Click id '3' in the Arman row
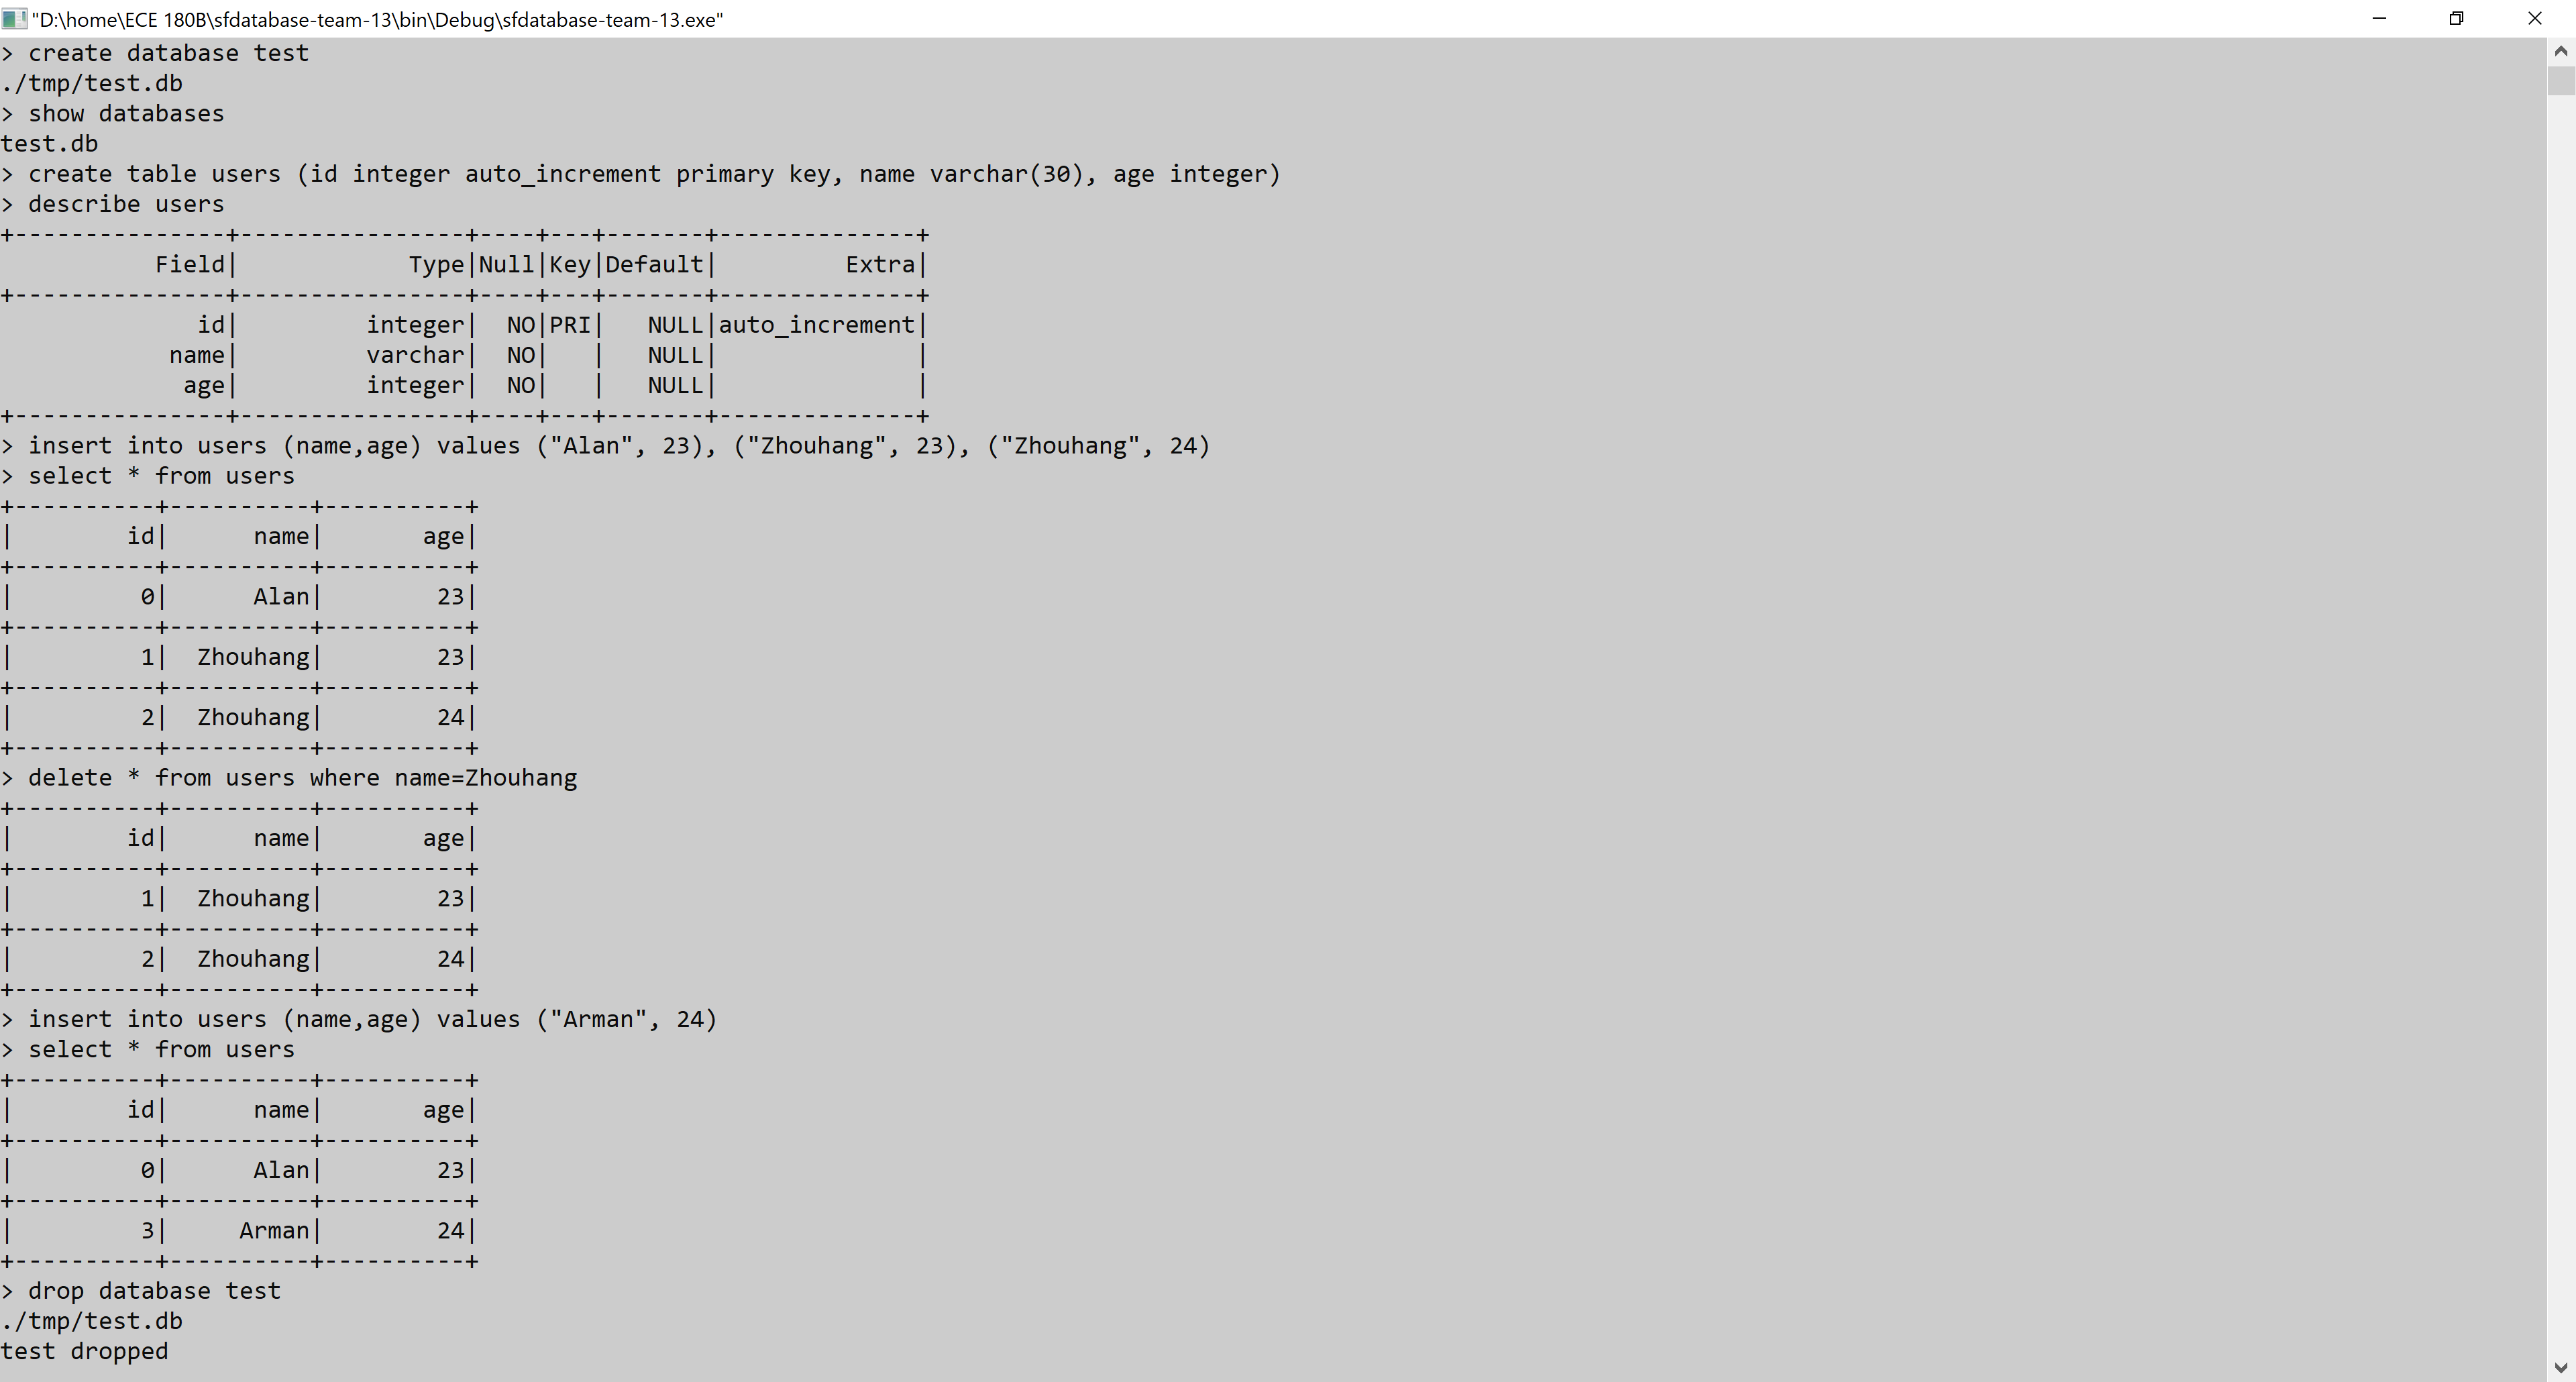Screen dimensions: 2576x1382 [x=147, y=1230]
